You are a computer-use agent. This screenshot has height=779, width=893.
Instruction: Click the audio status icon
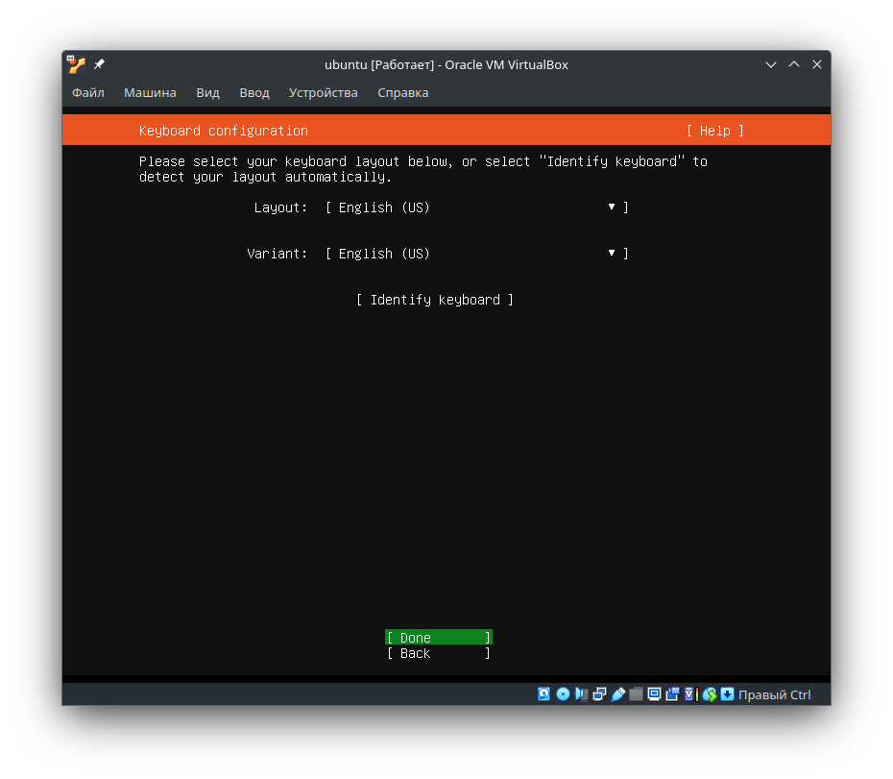click(x=582, y=694)
